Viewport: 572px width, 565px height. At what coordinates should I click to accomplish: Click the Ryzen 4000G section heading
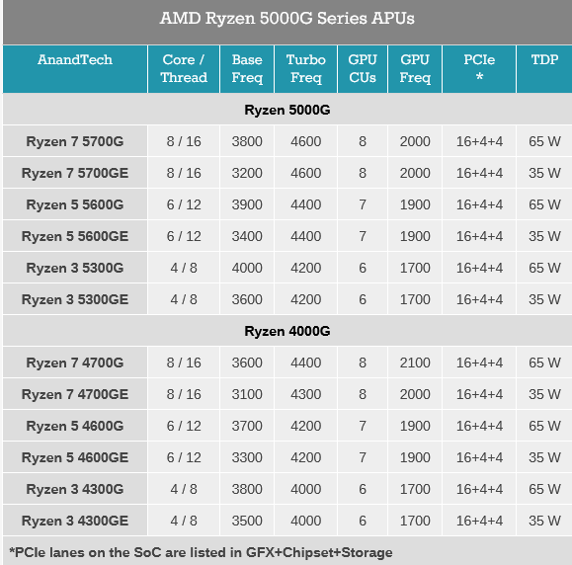[287, 331]
